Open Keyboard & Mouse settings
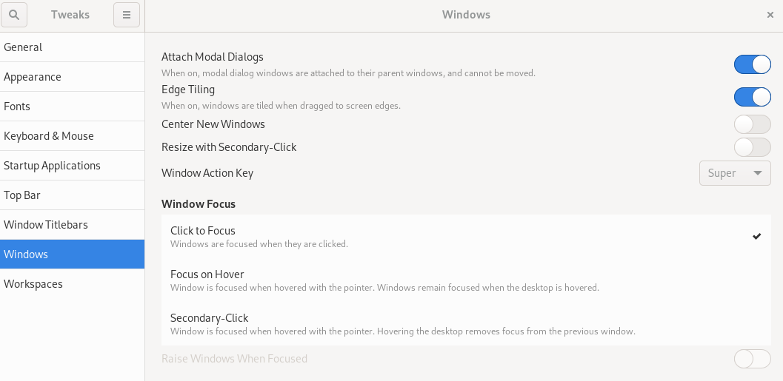The width and height of the screenshot is (783, 381). pyautogui.click(x=72, y=136)
